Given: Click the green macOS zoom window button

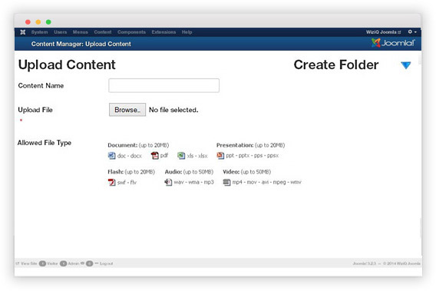Looking at the screenshot, I should [x=48, y=22].
